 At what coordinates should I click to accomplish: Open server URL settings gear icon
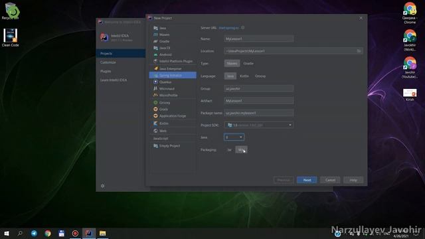coord(243,28)
